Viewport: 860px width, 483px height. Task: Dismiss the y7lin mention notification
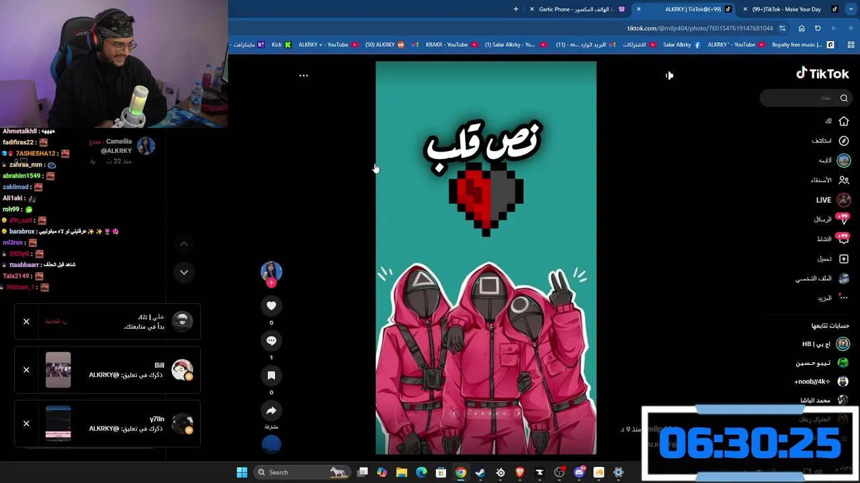(26, 423)
